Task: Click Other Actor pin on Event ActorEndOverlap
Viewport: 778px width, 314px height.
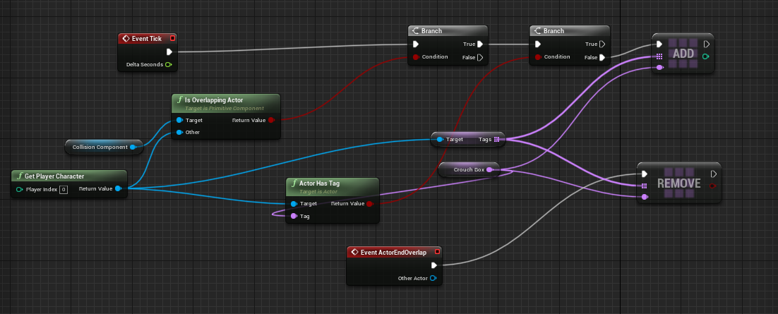Action: (x=433, y=278)
